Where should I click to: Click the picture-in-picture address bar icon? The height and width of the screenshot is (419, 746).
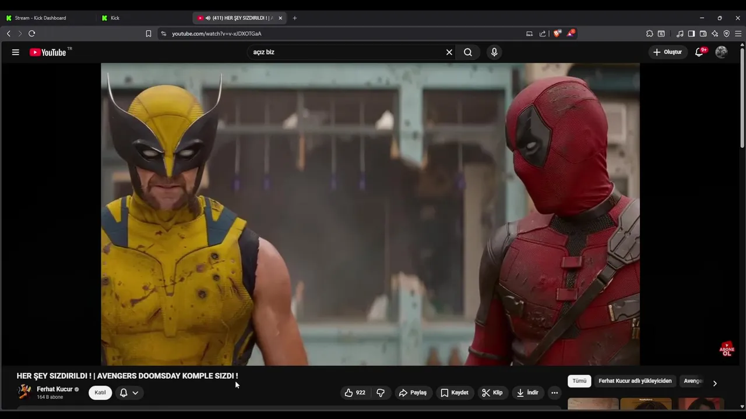(x=529, y=34)
